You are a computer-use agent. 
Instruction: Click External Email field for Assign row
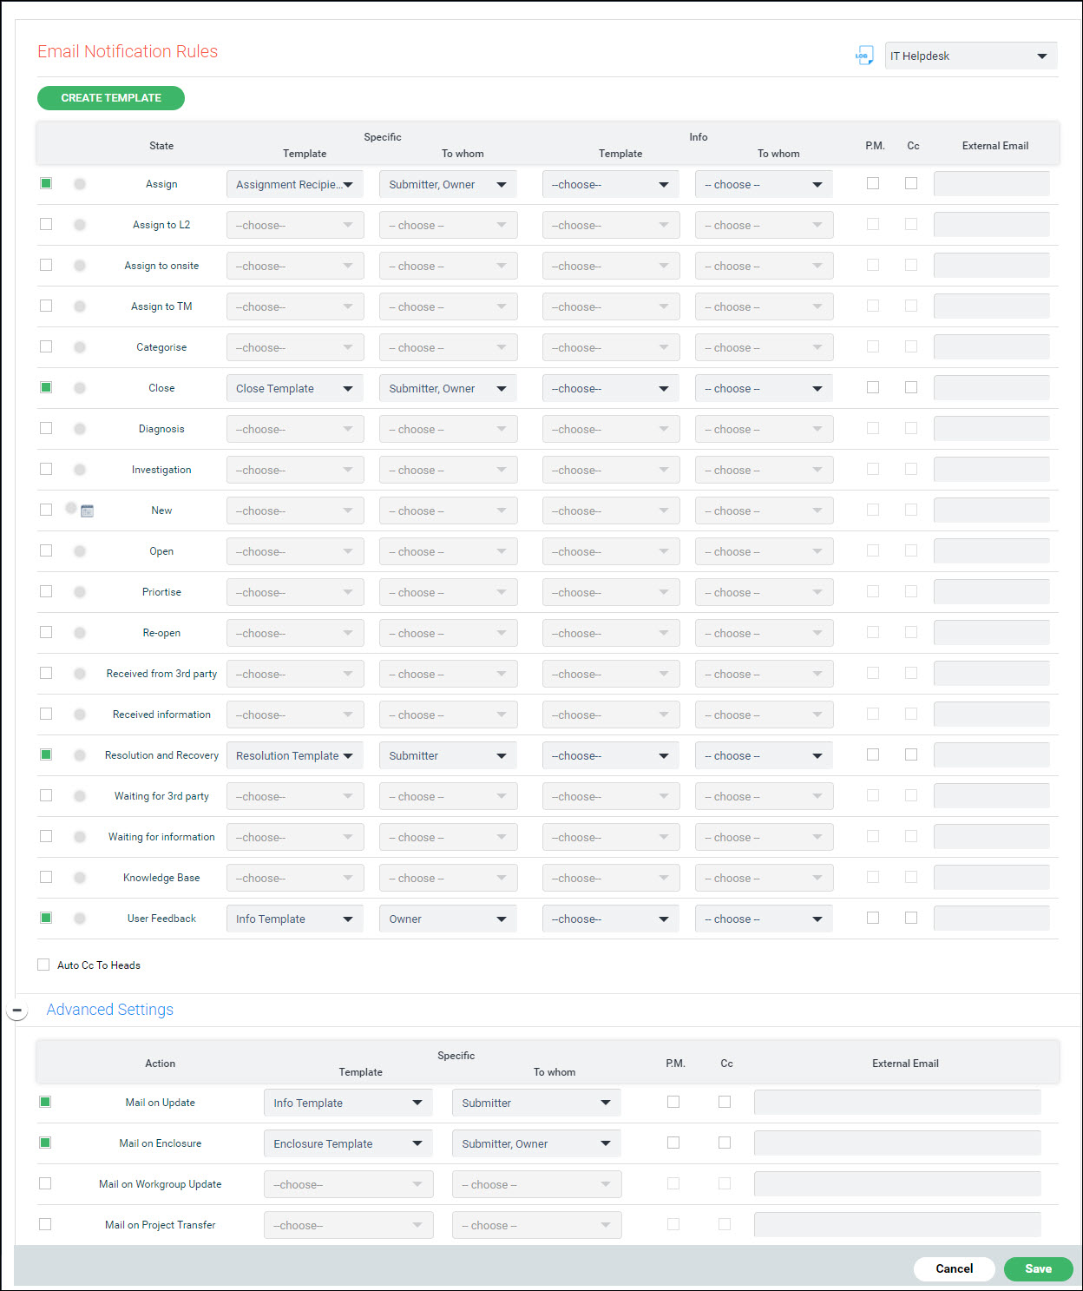991,184
